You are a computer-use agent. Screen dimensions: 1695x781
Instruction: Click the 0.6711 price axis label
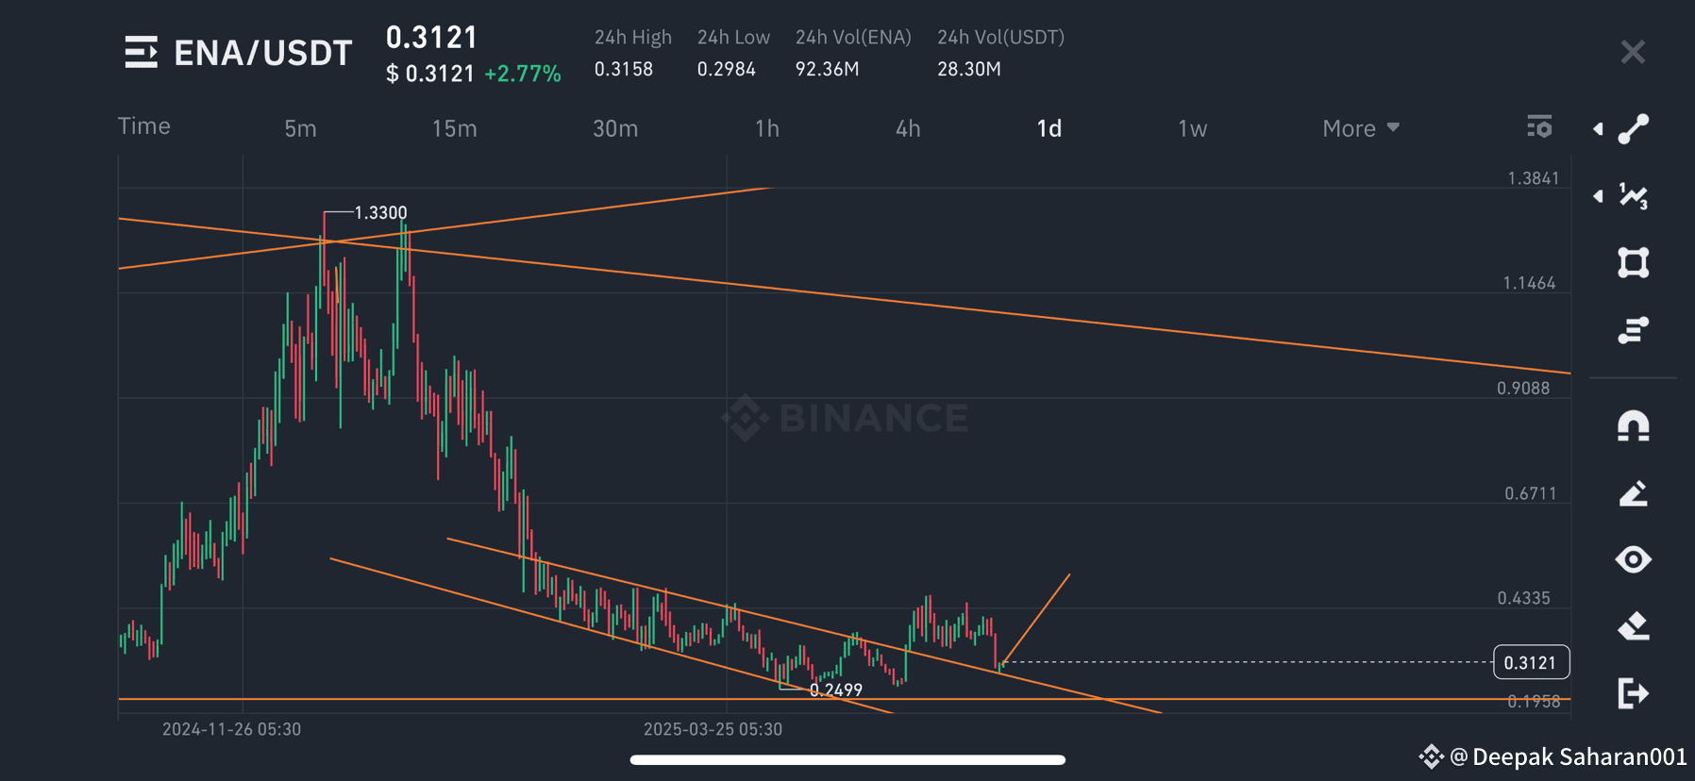click(x=1531, y=493)
